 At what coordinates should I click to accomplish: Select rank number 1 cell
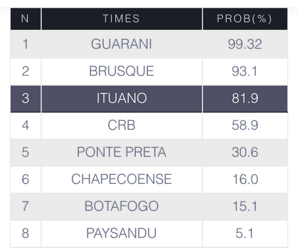click(25, 44)
